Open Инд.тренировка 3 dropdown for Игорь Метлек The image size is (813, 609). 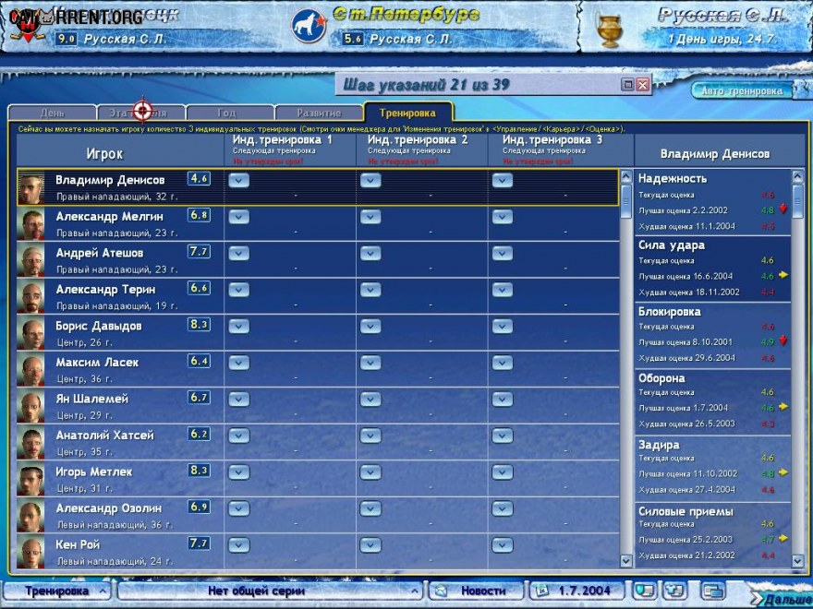[503, 472]
